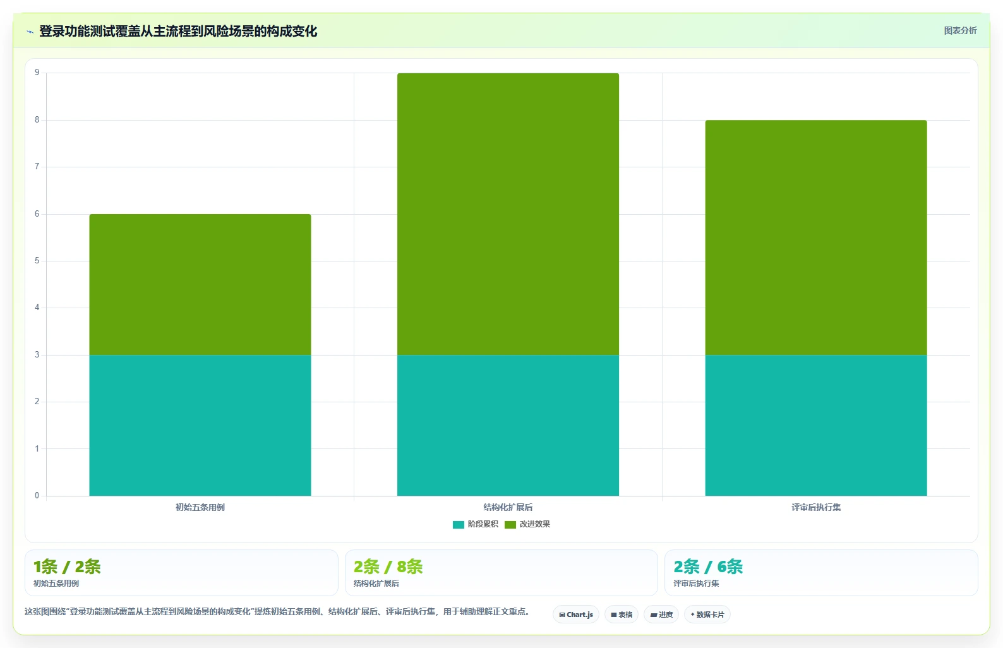This screenshot has height=648, width=1003.
Task: Click the 评审后执行集 caption in the third card
Action: pyautogui.click(x=696, y=584)
